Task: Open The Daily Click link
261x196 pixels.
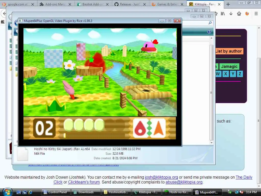Action: [244, 177]
